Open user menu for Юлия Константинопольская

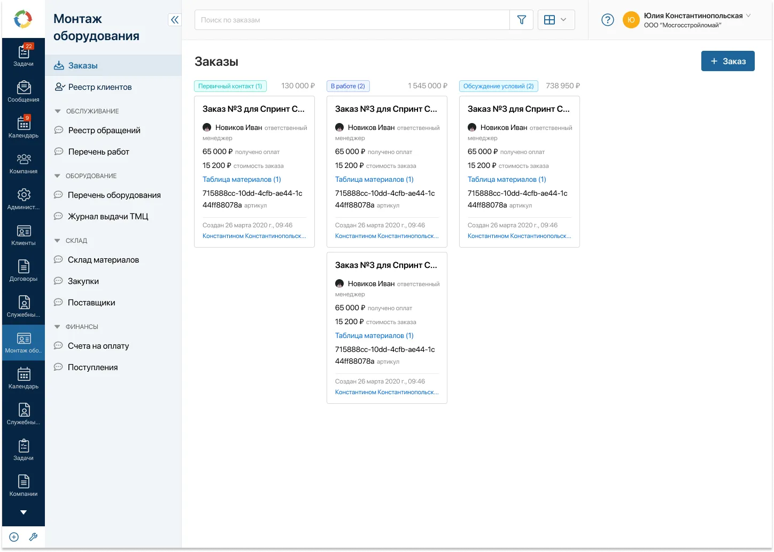pyautogui.click(x=696, y=20)
